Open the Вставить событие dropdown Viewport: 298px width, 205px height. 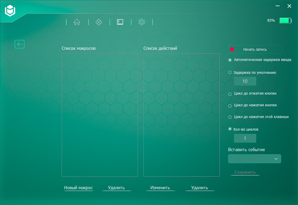click(x=254, y=159)
